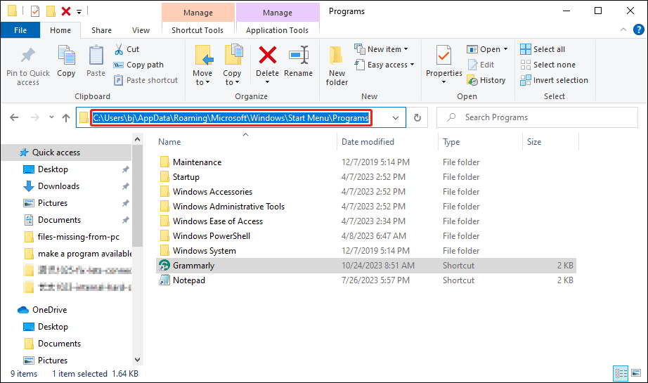Go up one folder level arrow
This screenshot has width=648, height=383.
point(66,118)
